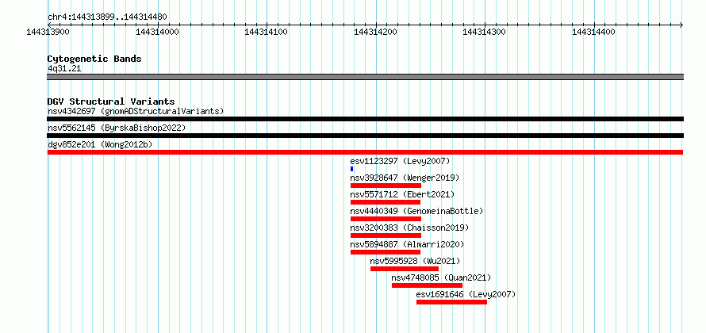The height and width of the screenshot is (333, 706).
Task: Click ruler position 144314300
Action: [485, 32]
